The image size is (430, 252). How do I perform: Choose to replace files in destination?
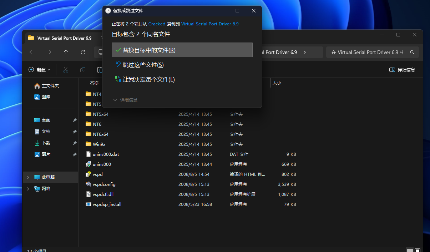coord(182,50)
